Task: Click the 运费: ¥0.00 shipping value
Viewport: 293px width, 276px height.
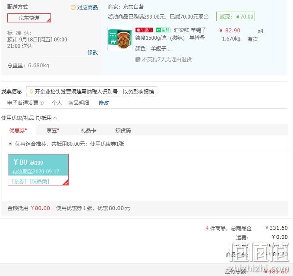Action: click(280, 237)
